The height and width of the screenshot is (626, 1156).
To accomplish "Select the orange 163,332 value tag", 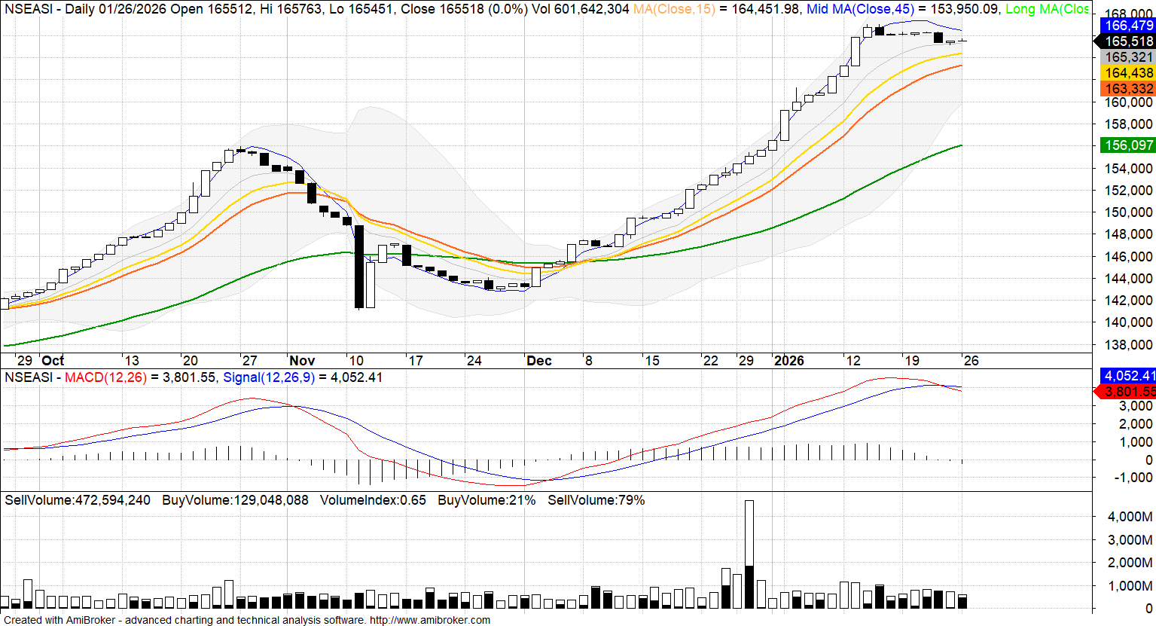I will point(1128,89).
